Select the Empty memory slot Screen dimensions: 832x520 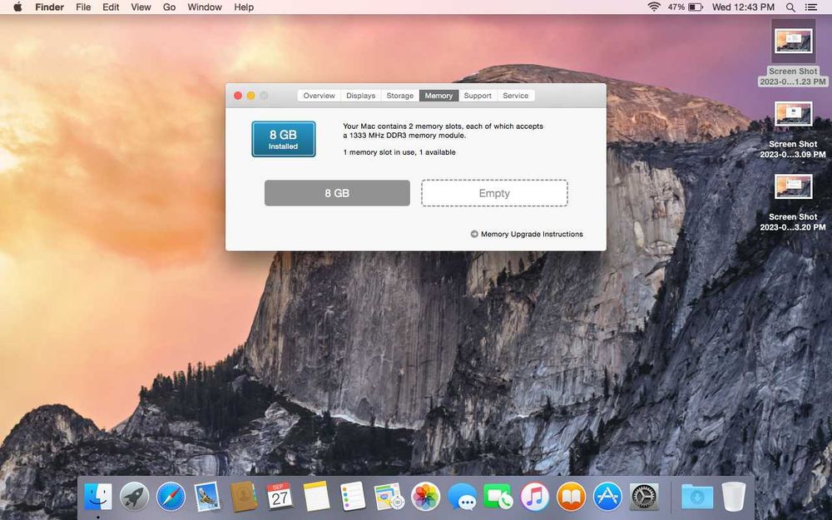pyautogui.click(x=494, y=193)
